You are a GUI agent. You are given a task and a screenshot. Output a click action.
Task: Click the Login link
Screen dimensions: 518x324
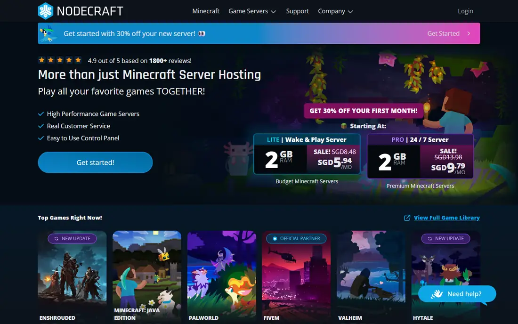tap(465, 11)
